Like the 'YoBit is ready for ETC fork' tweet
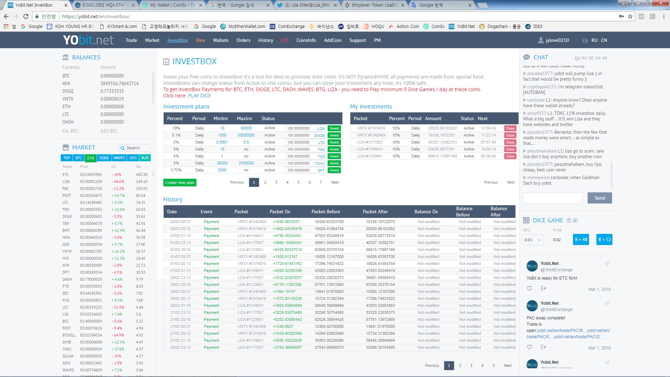This screenshot has width=670, height=377. [529, 288]
